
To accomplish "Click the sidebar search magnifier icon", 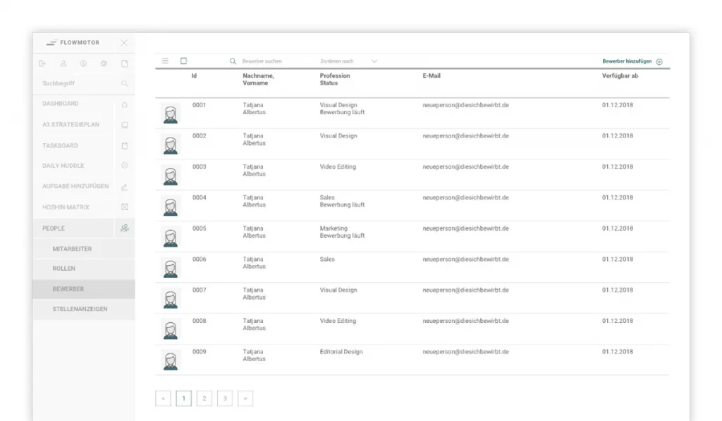I will point(124,83).
